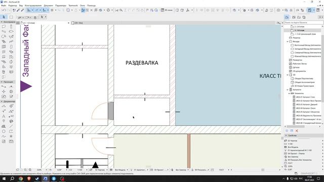Open zoom percentage dropdown in bottom bar
The width and height of the screenshot is (324, 182).
click(x=46, y=170)
